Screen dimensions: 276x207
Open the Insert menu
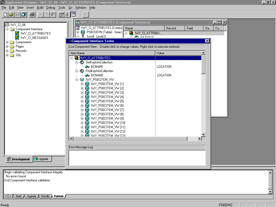pyautogui.click(x=30, y=8)
